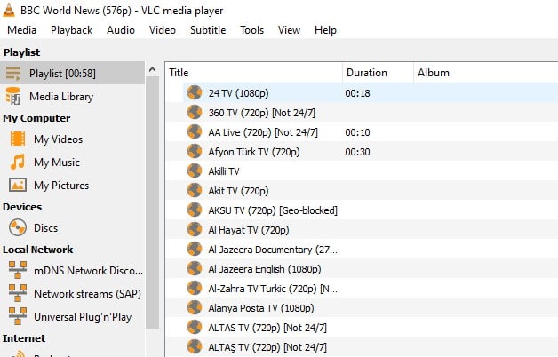
Task: Click the My Music note icon
Action: (18, 162)
